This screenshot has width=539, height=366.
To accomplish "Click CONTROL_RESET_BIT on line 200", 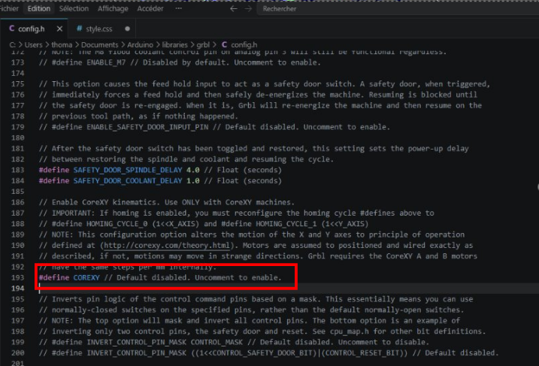I will pos(363,353).
